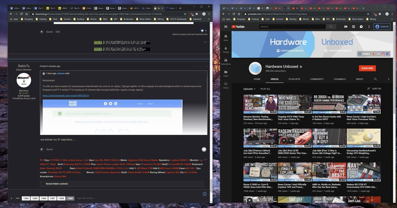Viewport: 397px width, 208px height.
Task: Open History in YouTube sidebar
Action: [225, 85]
